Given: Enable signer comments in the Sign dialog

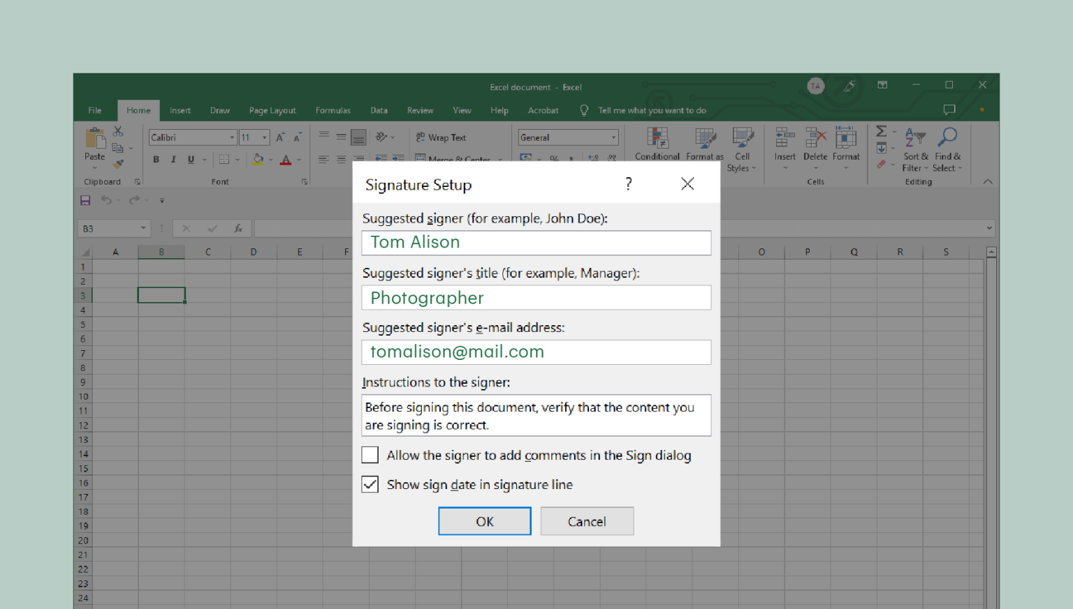Looking at the screenshot, I should click(x=370, y=455).
